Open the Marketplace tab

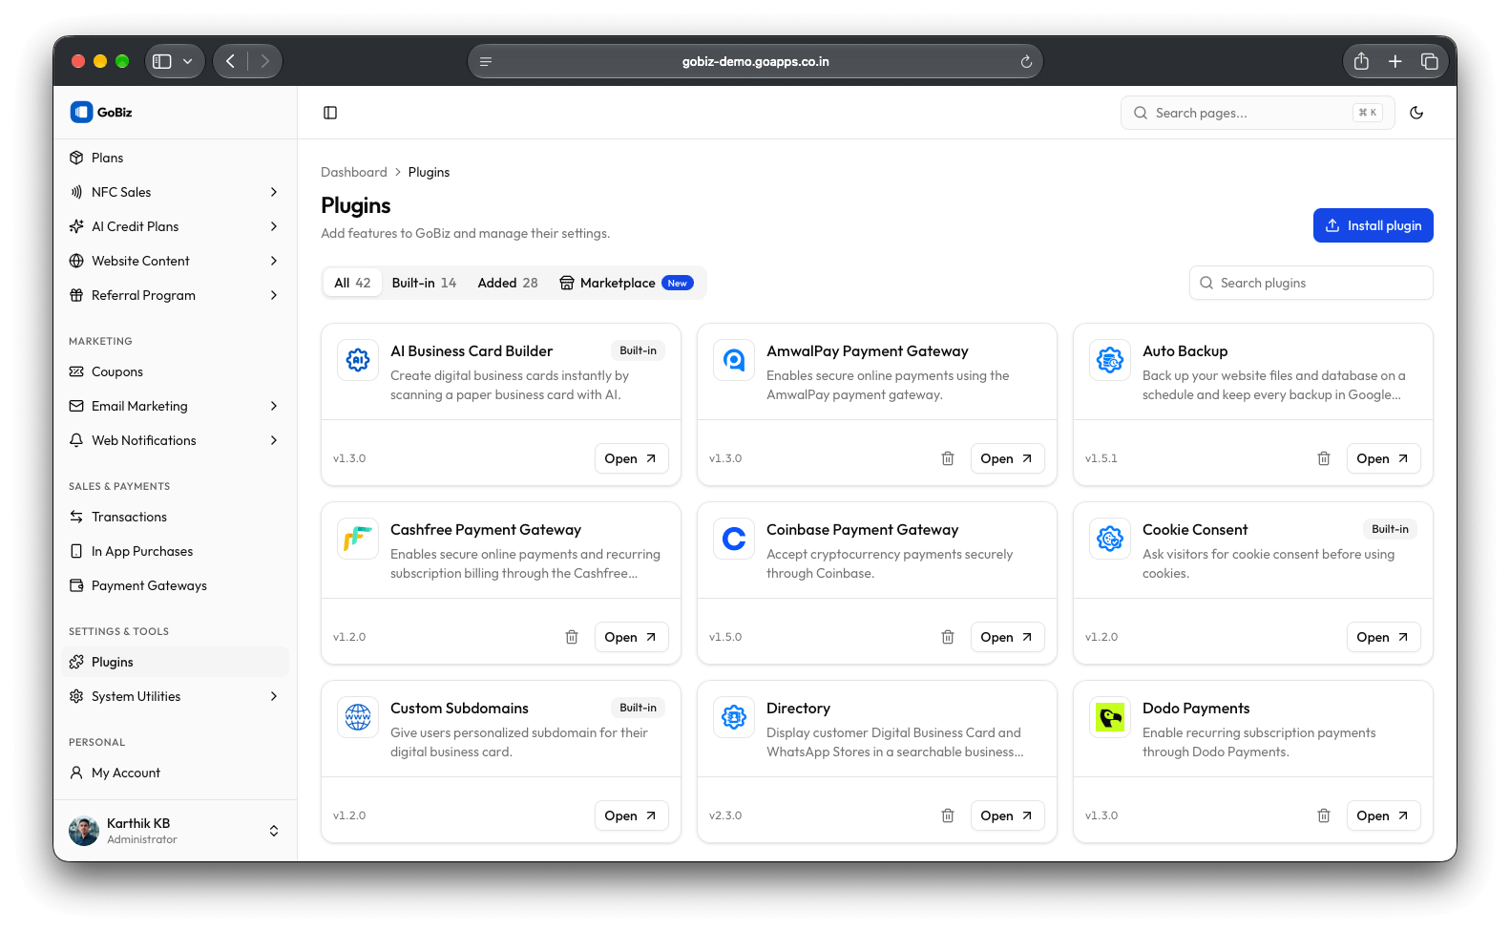click(626, 283)
